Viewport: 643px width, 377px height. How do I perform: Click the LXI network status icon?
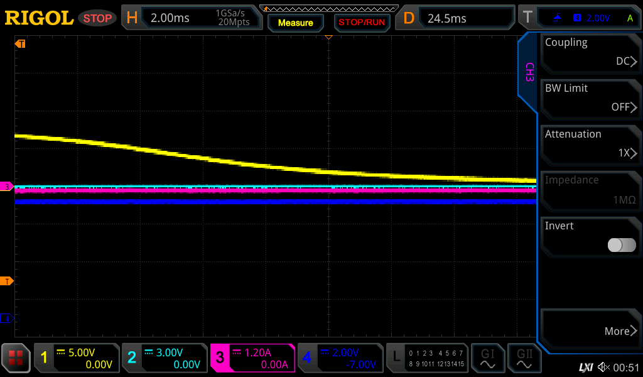pyautogui.click(x=585, y=367)
